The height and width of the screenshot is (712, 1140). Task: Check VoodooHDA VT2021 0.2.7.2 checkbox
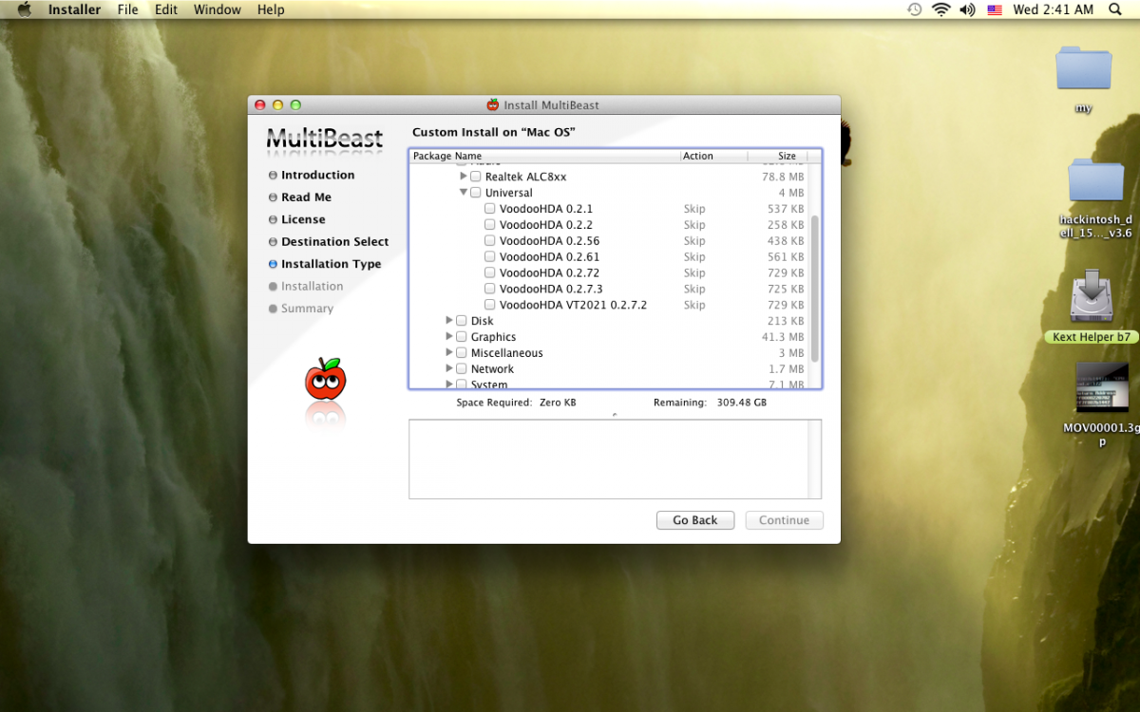pos(490,305)
